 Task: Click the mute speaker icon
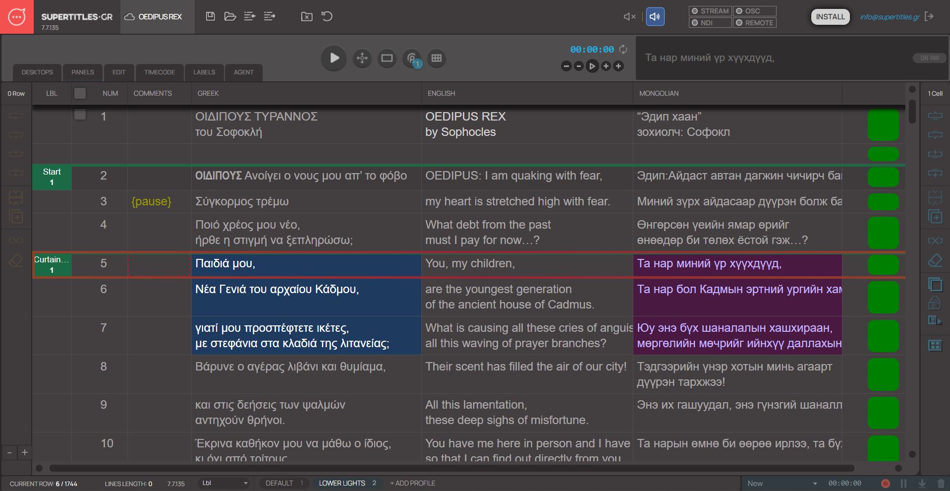click(x=629, y=17)
